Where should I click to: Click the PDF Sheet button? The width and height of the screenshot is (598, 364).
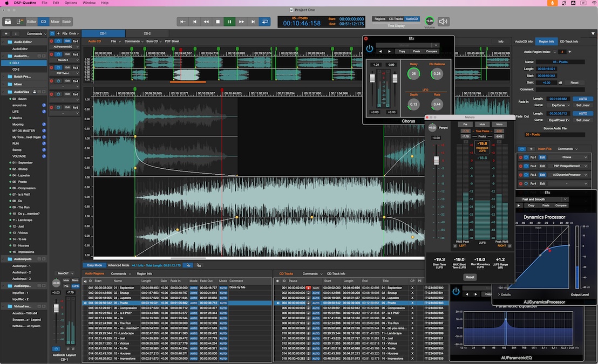point(172,41)
